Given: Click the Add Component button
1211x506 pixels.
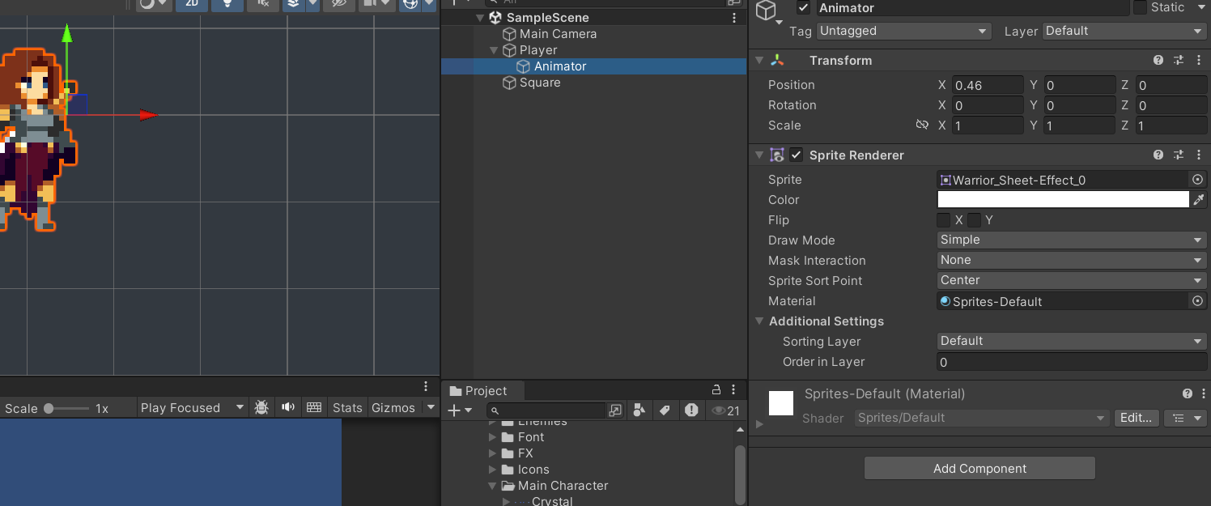Looking at the screenshot, I should click(979, 468).
